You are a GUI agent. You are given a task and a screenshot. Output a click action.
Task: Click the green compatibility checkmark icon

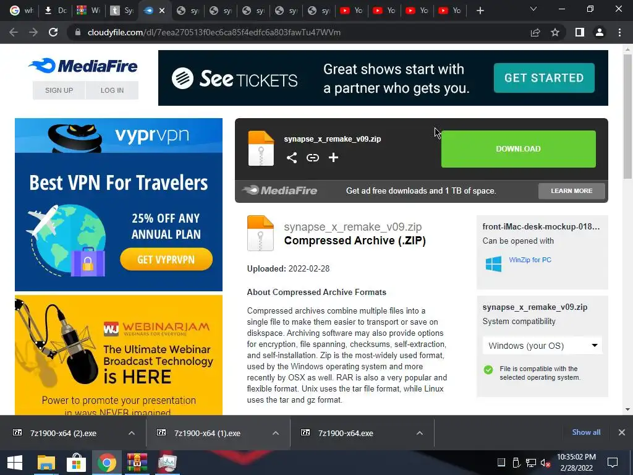pos(488,370)
